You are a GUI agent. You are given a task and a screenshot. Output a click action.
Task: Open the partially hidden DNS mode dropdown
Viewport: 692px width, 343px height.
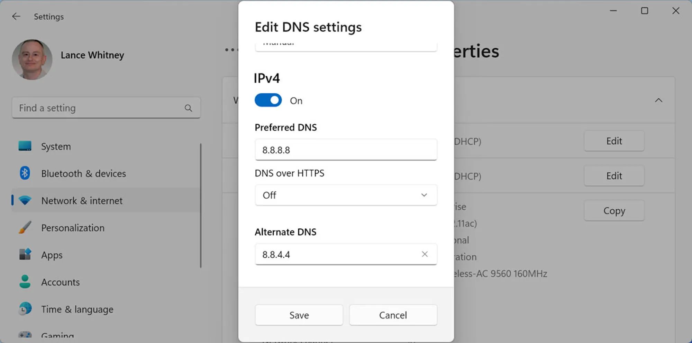[346, 46]
